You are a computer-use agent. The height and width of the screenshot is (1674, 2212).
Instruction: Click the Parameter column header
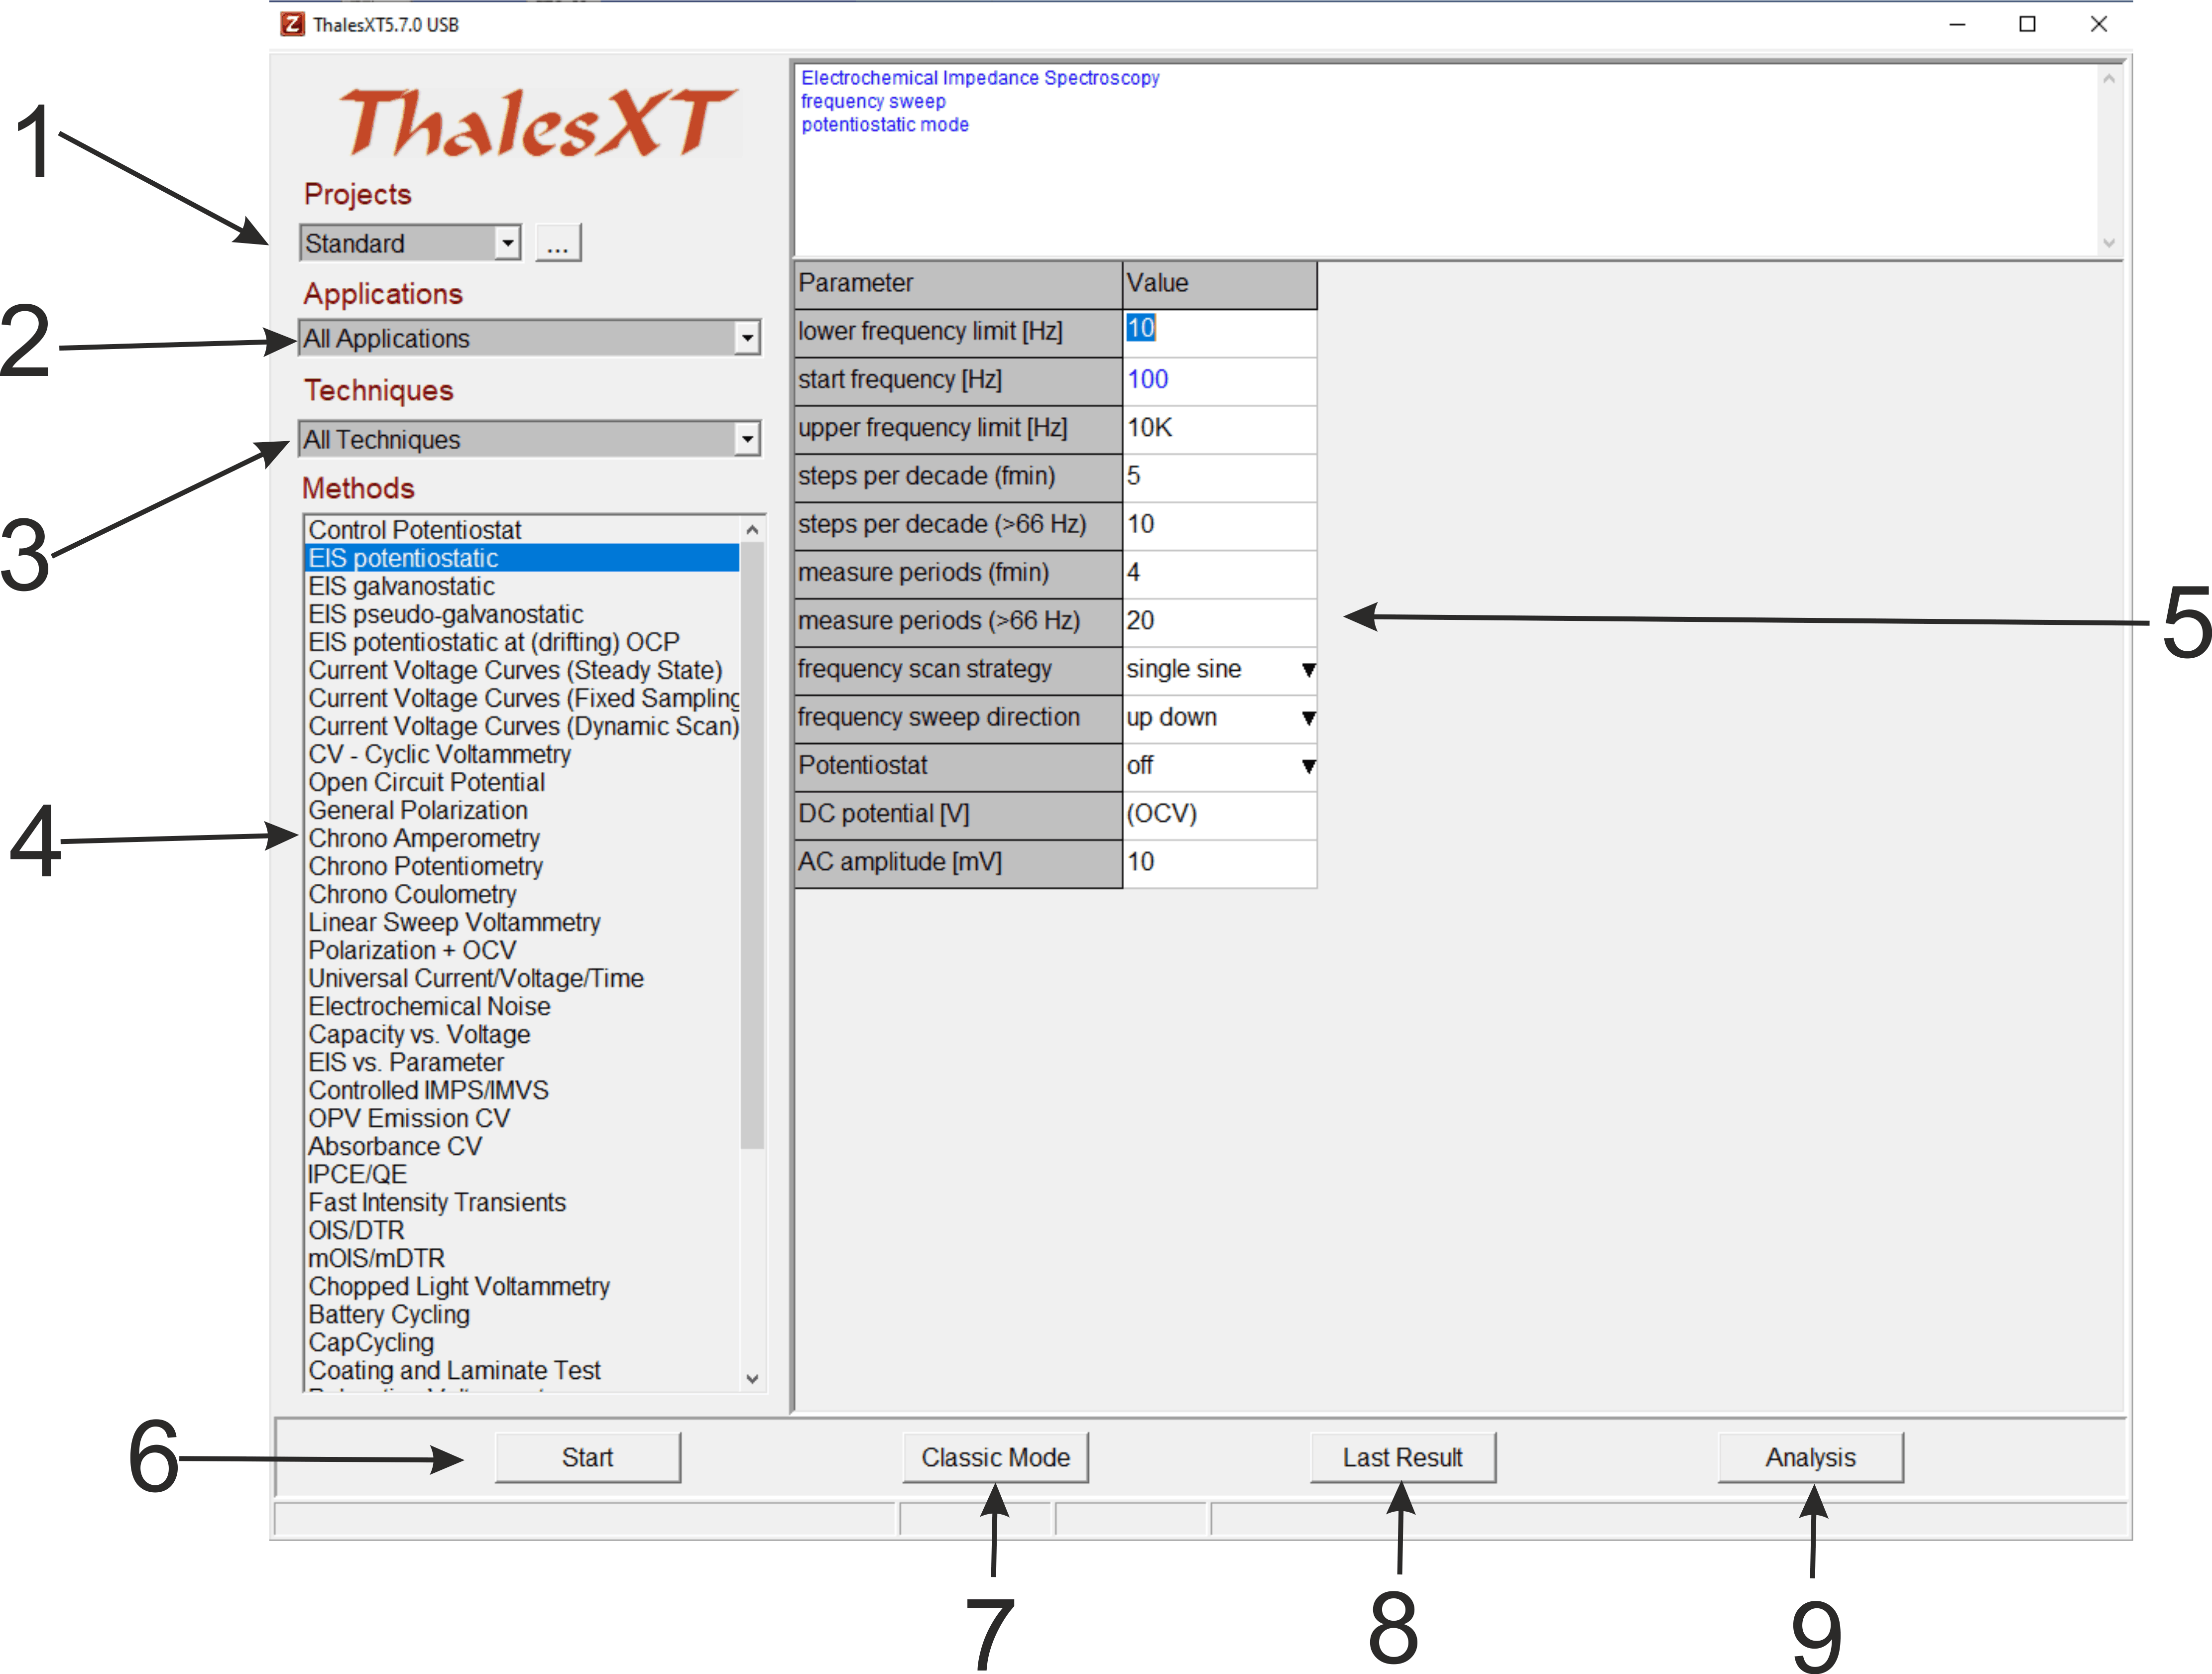pos(958,284)
